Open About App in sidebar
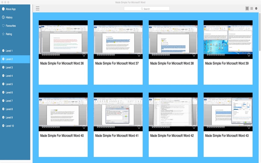This screenshot has height=163, width=261. 15,9
